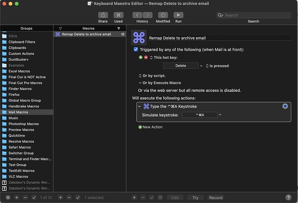
Task: Select the Final Cut Pro Macros group
Action: pyautogui.click(x=27, y=83)
